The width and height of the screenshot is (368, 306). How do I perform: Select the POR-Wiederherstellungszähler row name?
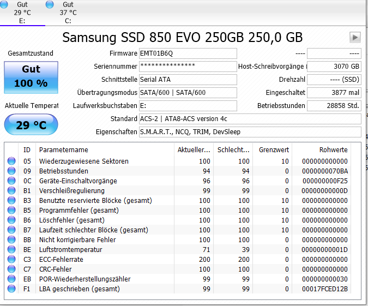coord(85,279)
